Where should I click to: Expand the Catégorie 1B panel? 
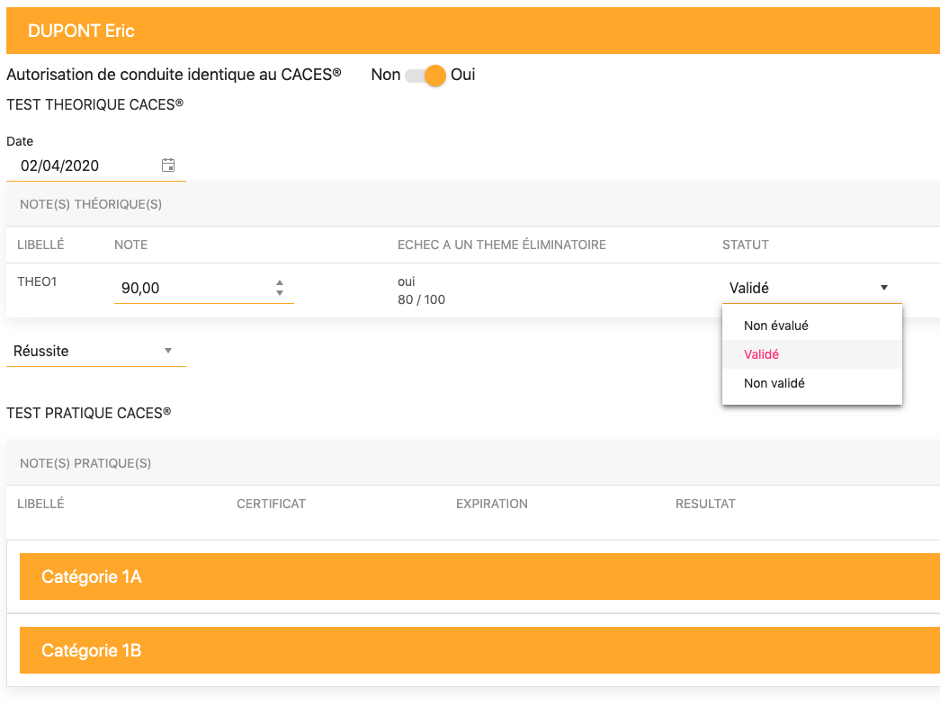479,650
